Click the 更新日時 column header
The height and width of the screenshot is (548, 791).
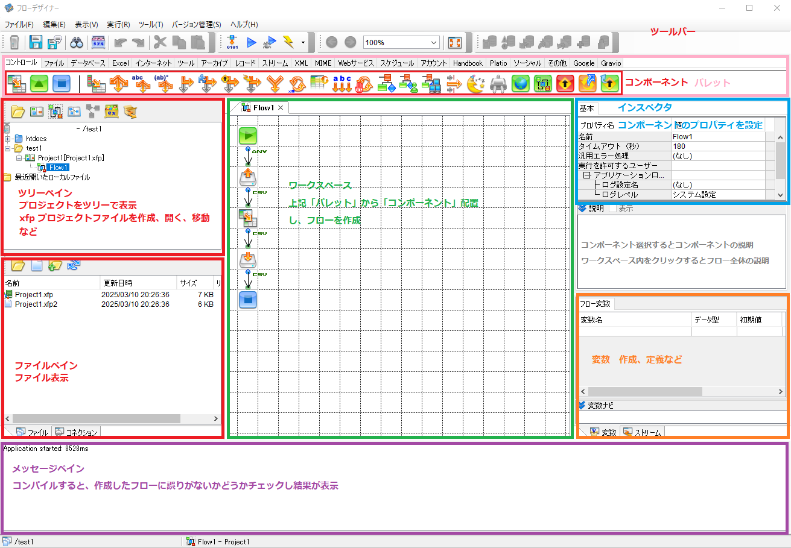[138, 283]
